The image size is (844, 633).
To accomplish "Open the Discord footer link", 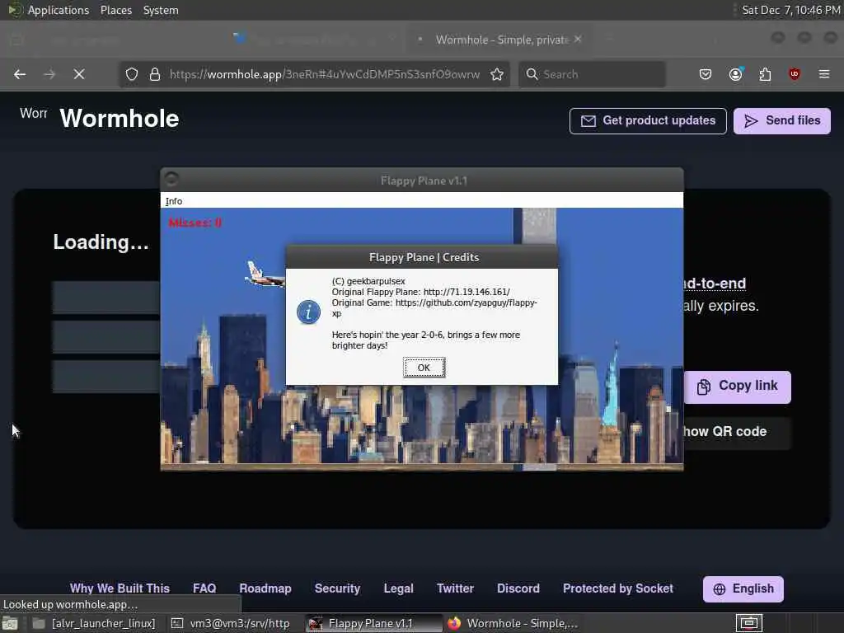I will coord(518,588).
